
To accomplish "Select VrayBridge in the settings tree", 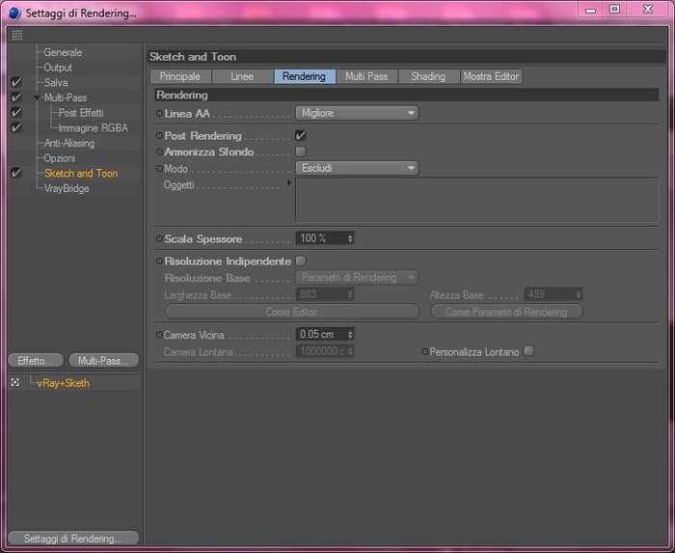I will (67, 188).
